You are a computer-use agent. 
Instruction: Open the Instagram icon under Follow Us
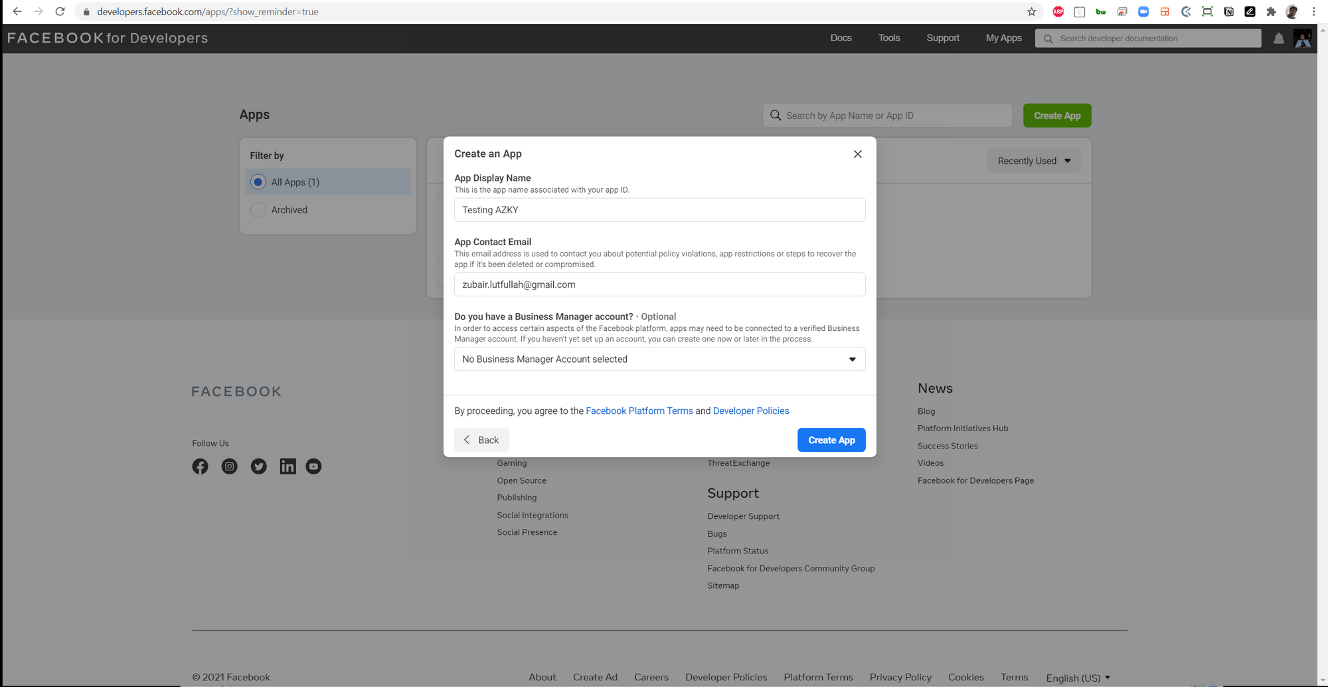pos(229,466)
